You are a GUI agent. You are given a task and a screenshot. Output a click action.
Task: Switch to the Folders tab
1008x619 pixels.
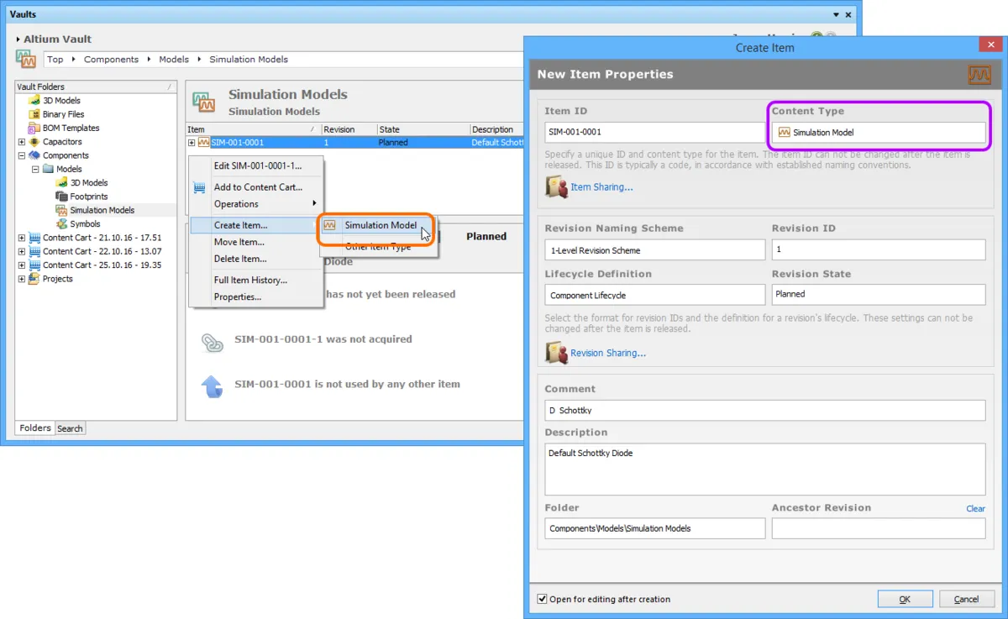(x=35, y=428)
